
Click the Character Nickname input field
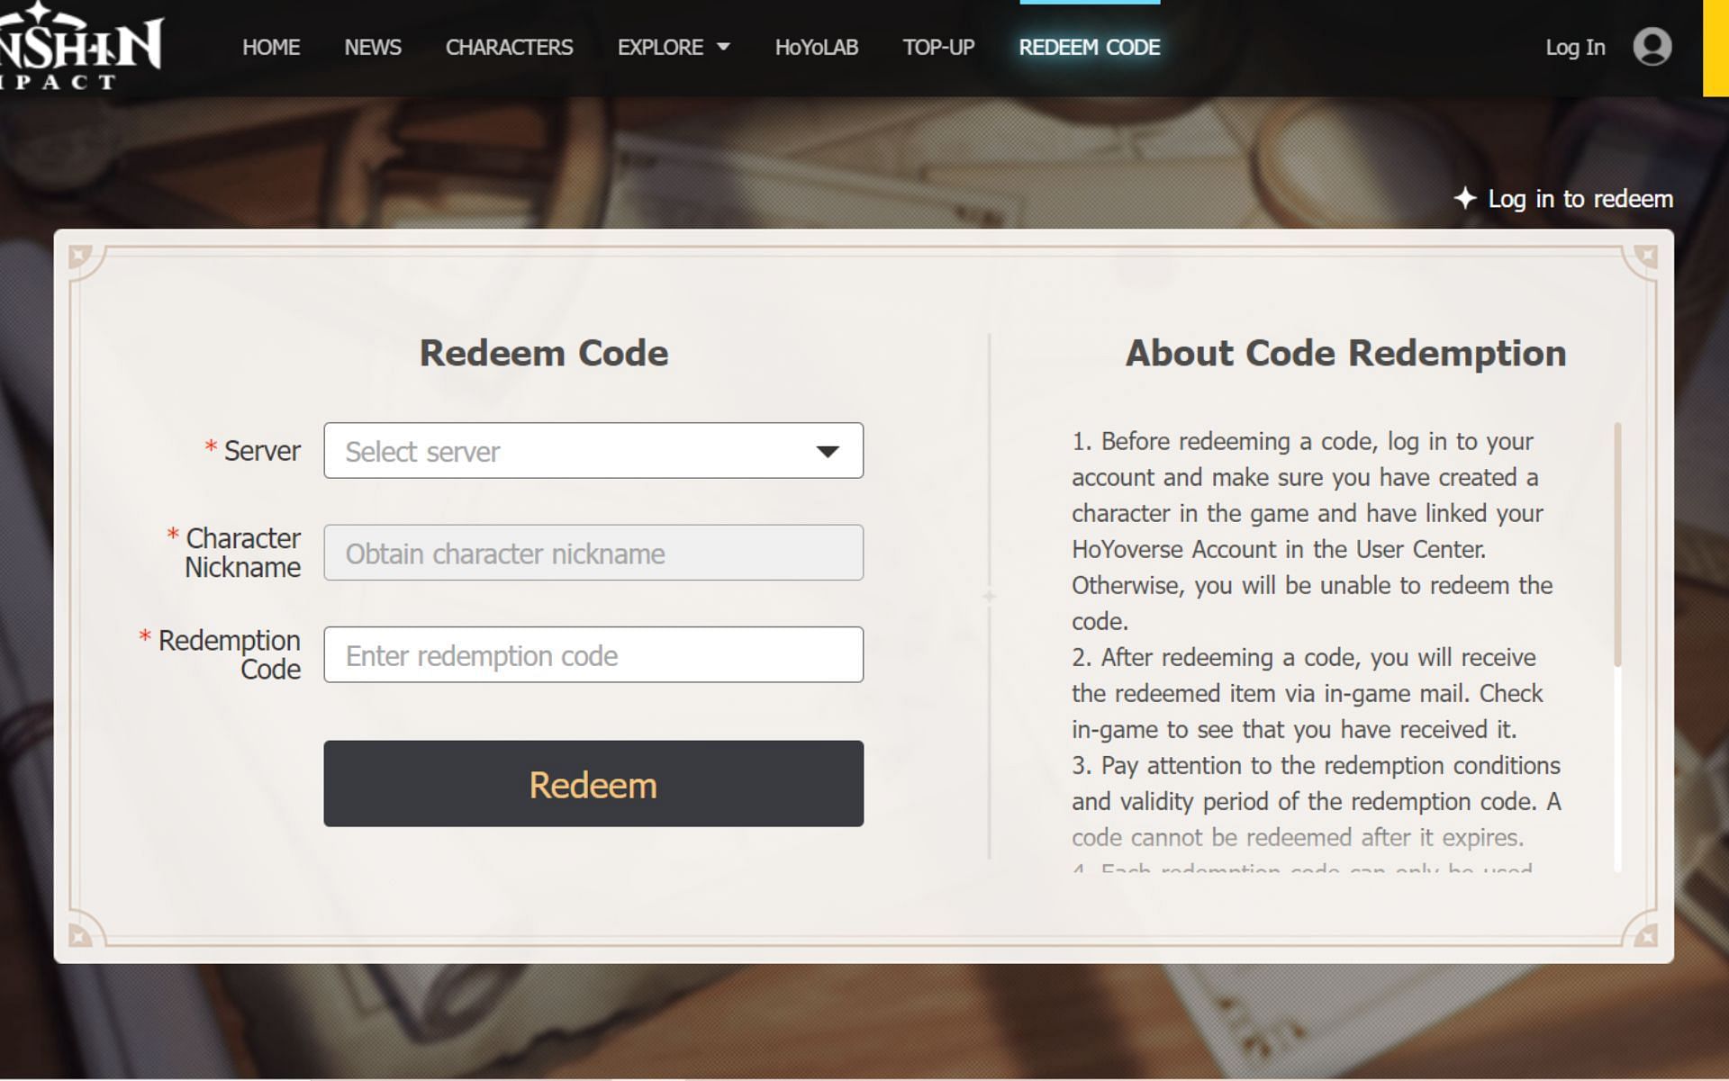(x=594, y=552)
